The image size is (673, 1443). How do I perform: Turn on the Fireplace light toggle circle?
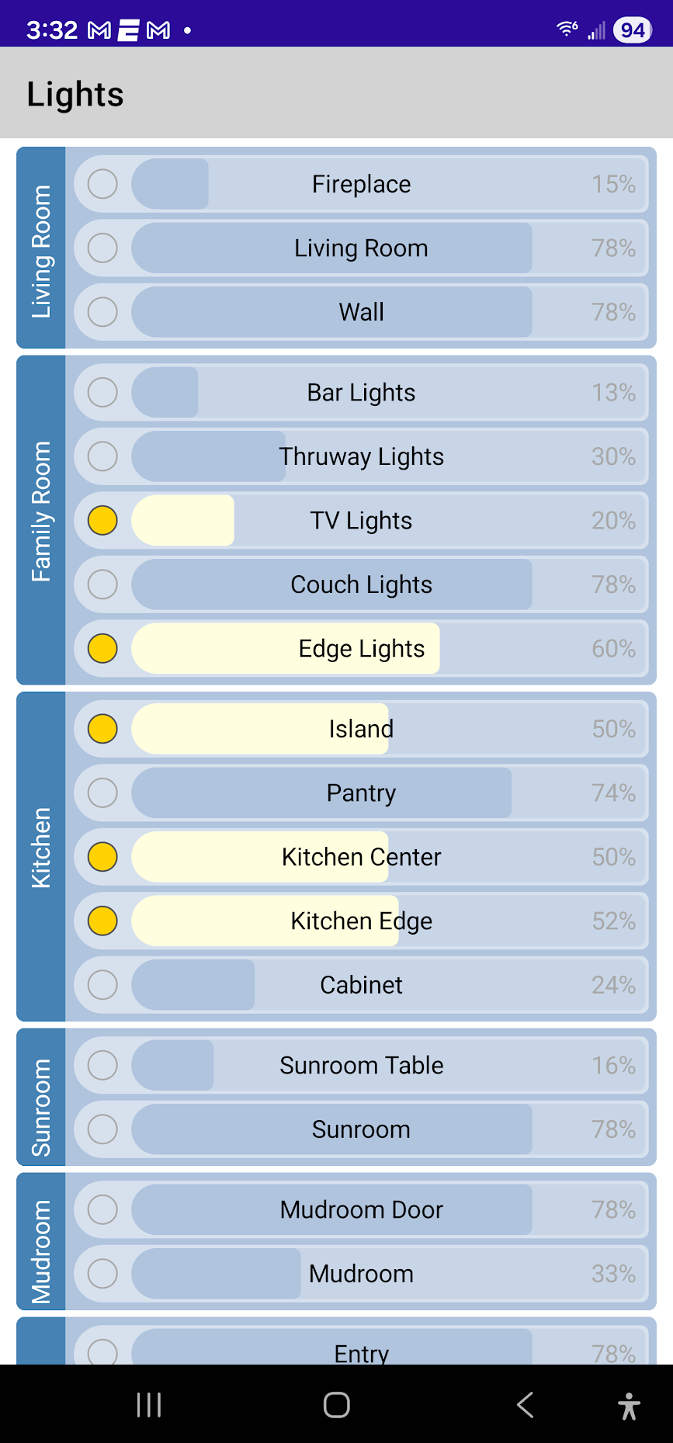102,184
